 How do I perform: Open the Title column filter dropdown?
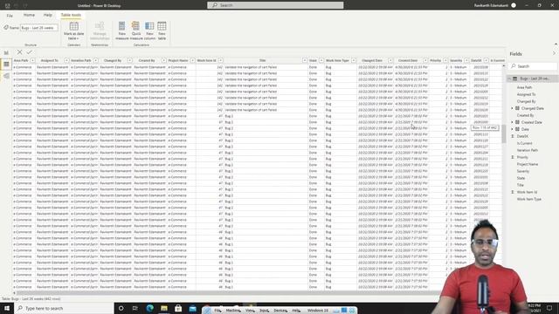coord(305,60)
